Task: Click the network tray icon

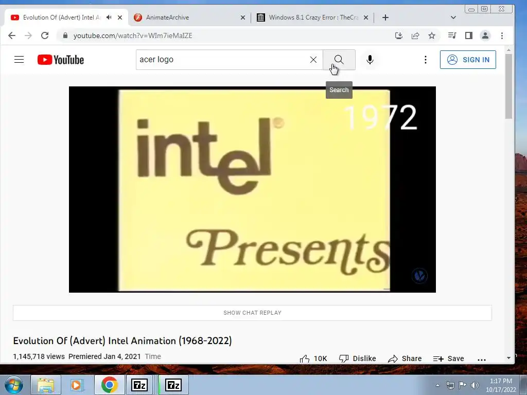Action: (x=450, y=385)
